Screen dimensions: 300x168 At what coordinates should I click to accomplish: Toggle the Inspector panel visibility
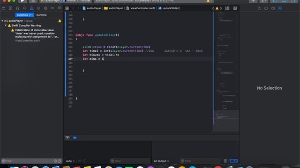[x=293, y=1]
